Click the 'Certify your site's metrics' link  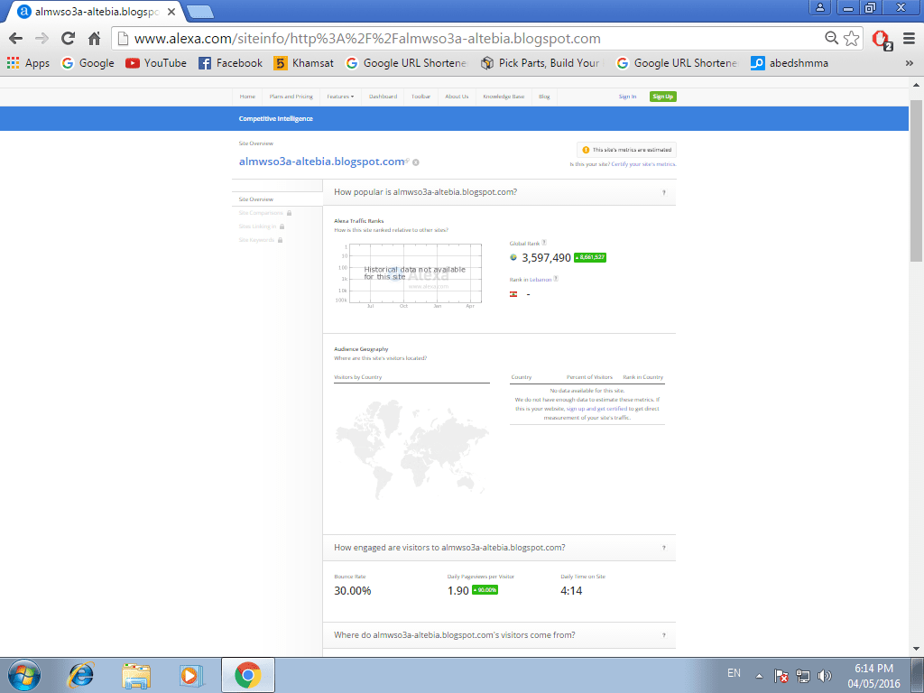point(643,164)
